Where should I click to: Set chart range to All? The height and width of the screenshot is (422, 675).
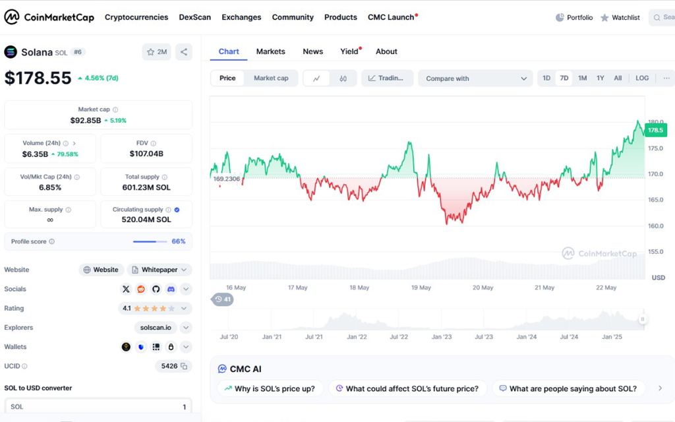pos(618,78)
